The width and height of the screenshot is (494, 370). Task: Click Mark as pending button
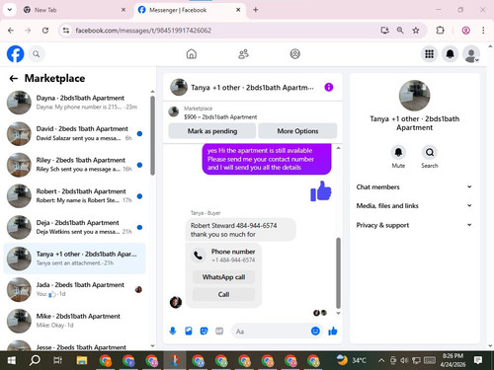pyautogui.click(x=212, y=131)
